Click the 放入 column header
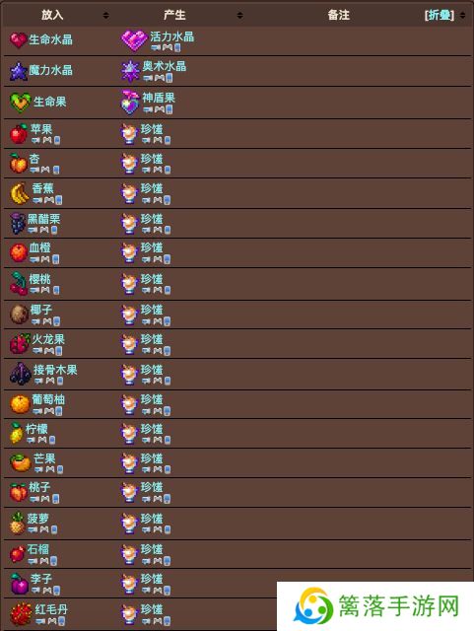Image resolution: width=474 pixels, height=631 pixels. (52, 16)
